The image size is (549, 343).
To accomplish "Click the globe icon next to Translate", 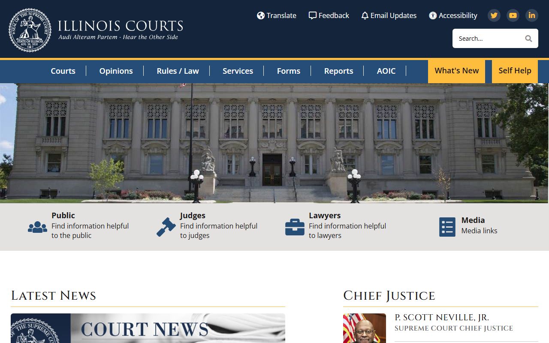I will (x=261, y=15).
